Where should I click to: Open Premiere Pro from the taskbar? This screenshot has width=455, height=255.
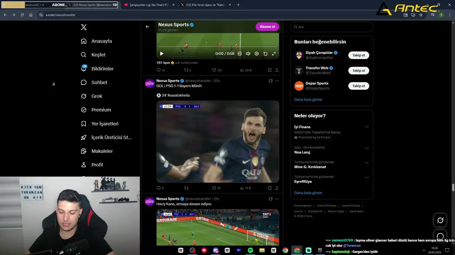pos(239,250)
